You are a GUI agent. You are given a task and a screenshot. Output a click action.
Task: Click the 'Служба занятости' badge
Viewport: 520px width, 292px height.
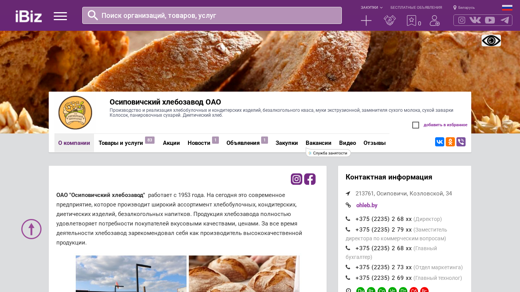[328, 153]
